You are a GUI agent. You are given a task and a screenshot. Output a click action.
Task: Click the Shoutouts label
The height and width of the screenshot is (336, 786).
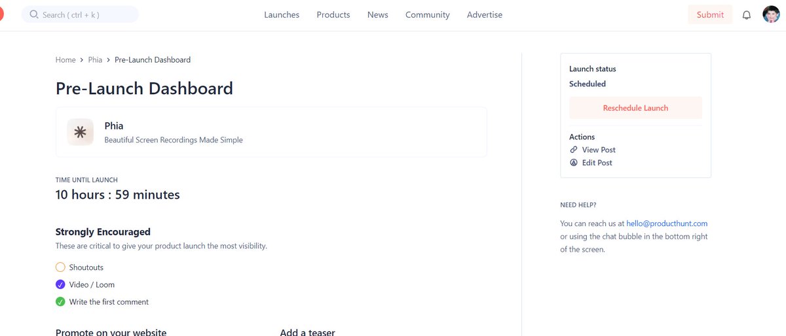(x=86, y=267)
